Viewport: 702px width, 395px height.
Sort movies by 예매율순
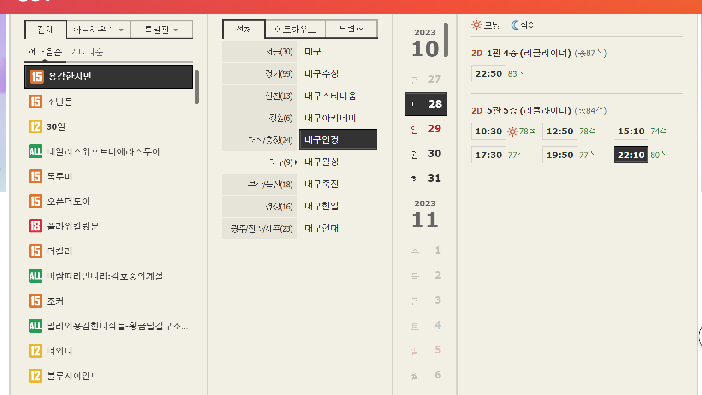pyautogui.click(x=45, y=52)
